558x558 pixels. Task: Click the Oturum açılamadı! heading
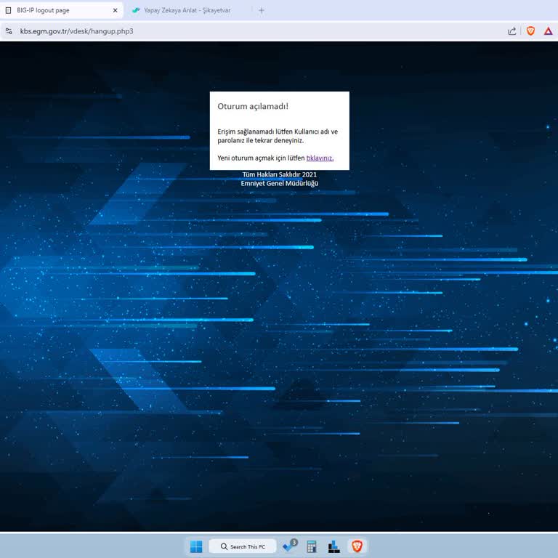(x=253, y=106)
